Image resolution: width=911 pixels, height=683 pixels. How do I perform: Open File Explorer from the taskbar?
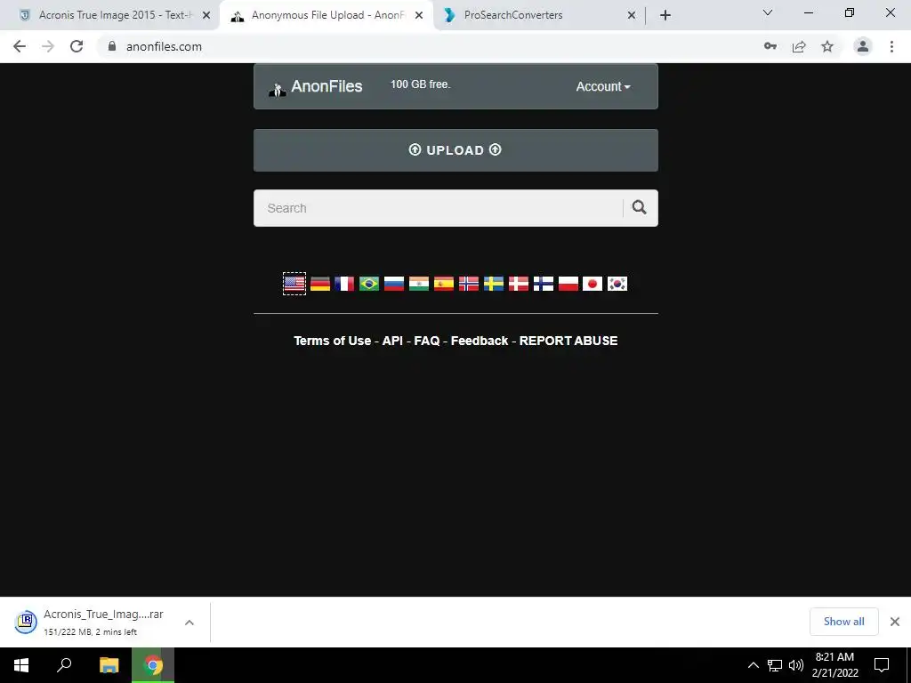[109, 665]
